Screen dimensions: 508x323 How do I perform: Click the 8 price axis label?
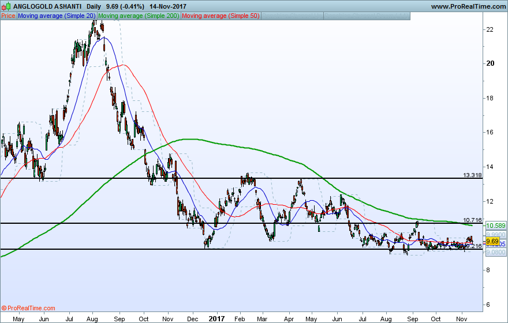click(488, 270)
